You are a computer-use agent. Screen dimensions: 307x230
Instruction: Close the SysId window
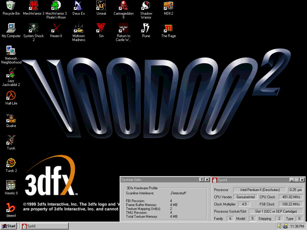click(x=302, y=180)
